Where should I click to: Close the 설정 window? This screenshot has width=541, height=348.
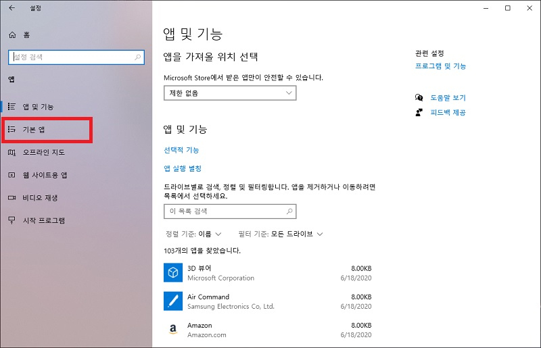point(530,8)
